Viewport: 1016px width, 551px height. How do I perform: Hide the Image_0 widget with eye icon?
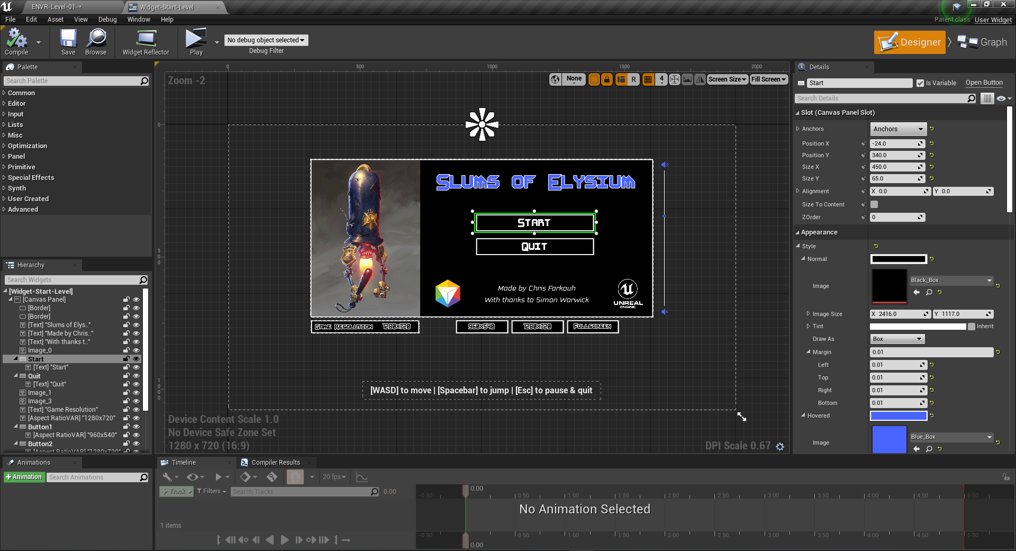tap(136, 350)
